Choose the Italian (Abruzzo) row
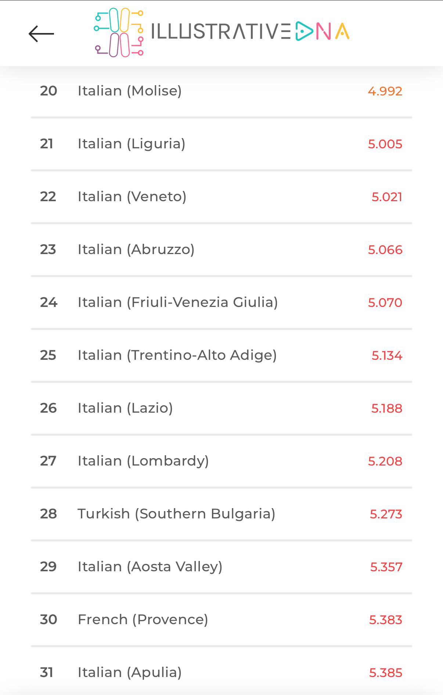 pyautogui.click(x=221, y=249)
